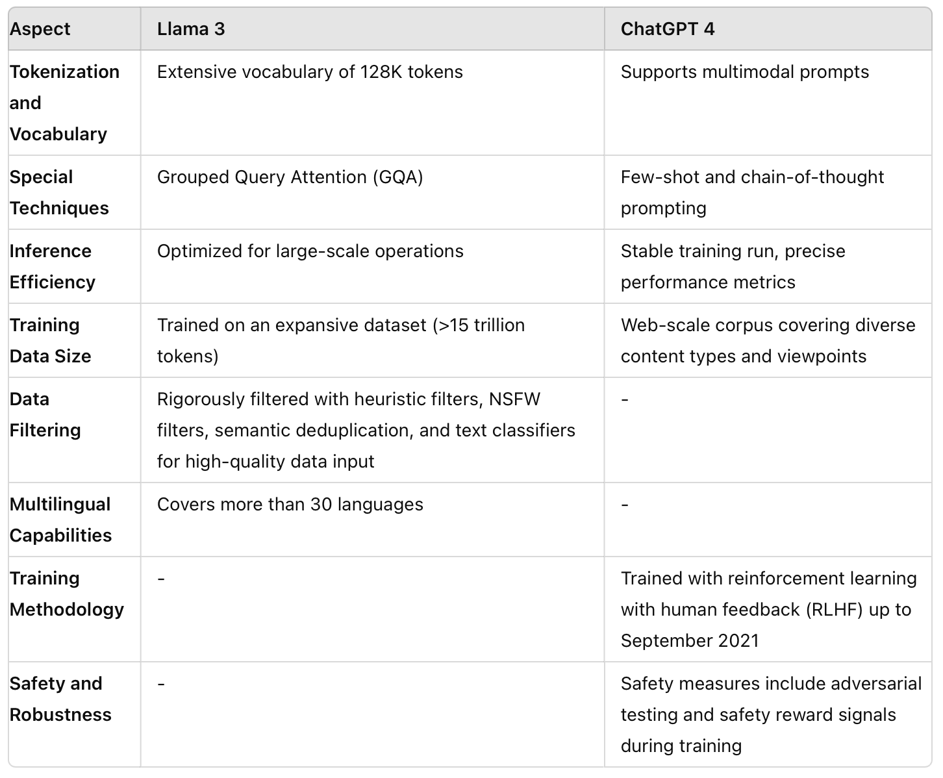Click "Grouped Query Attention (GQA)" text
This screenshot has height=778, width=943.
coord(290,177)
